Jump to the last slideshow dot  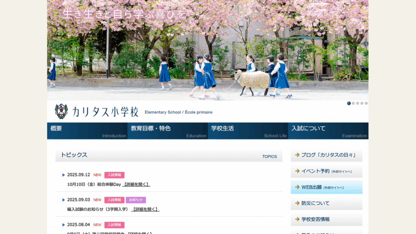[366, 103]
